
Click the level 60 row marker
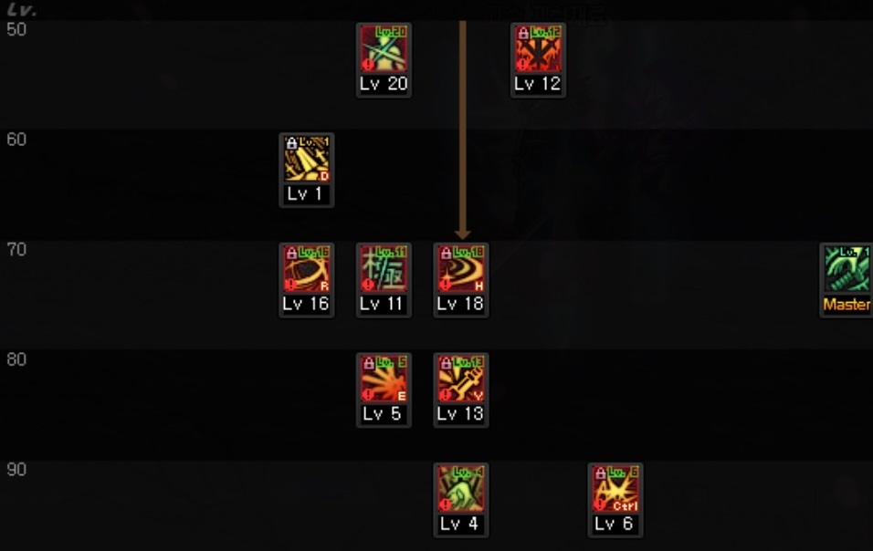click(x=16, y=140)
